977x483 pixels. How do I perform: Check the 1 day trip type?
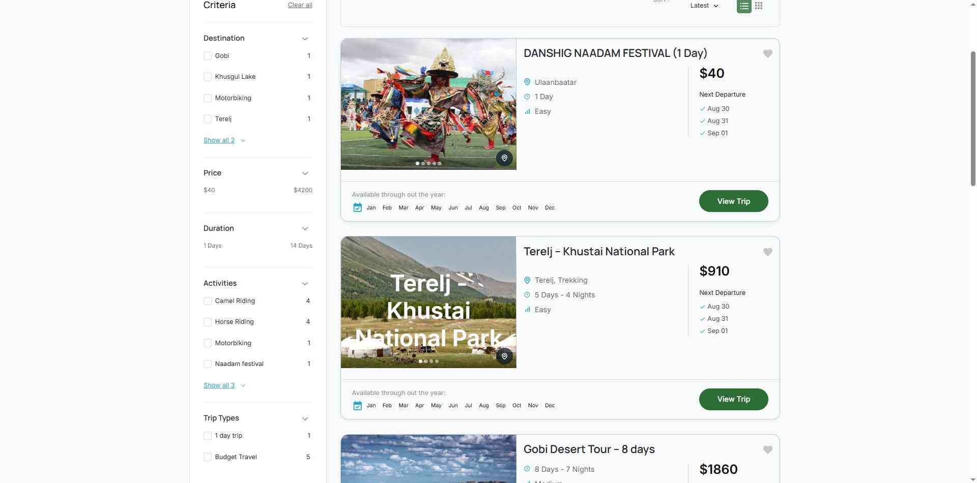pos(208,436)
